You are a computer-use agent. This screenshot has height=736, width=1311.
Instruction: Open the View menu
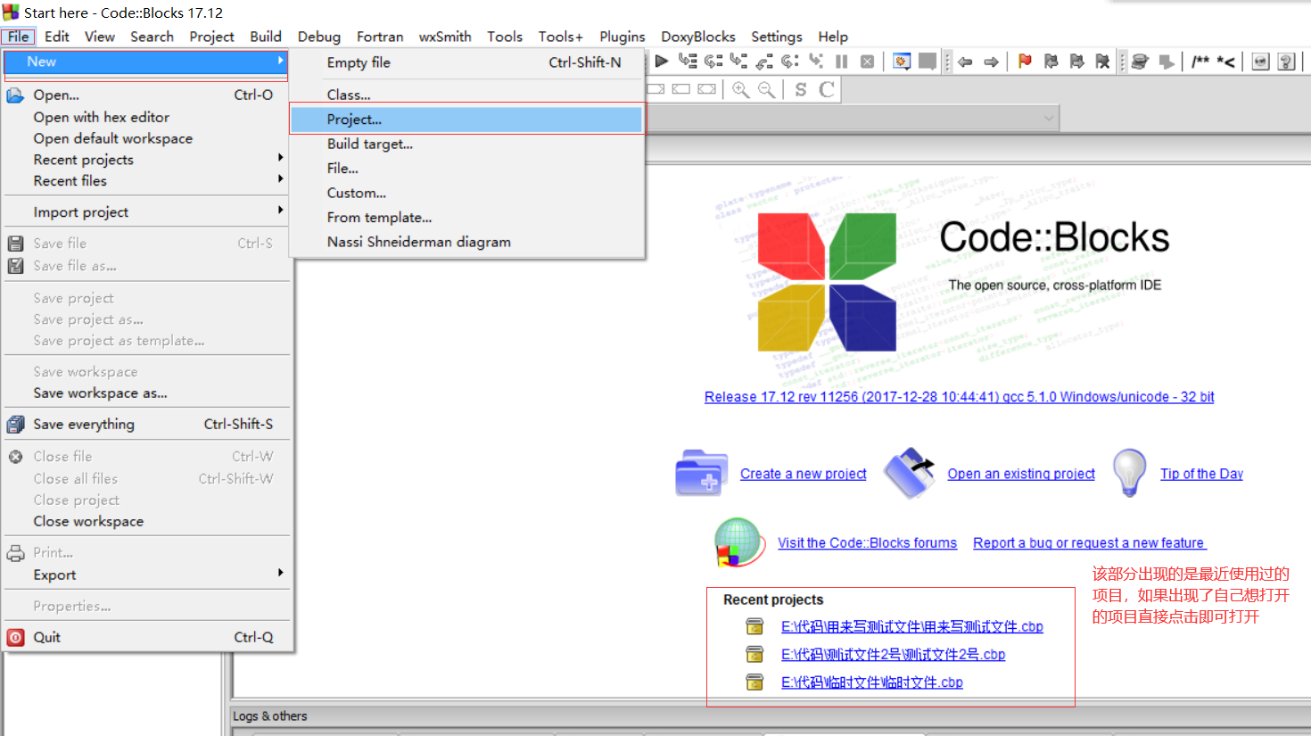100,37
